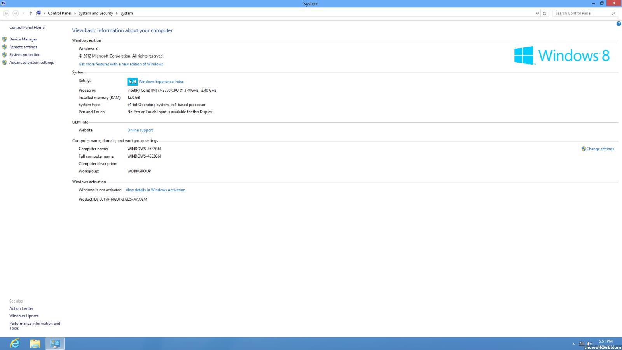The width and height of the screenshot is (622, 350).
Task: Click the volume speaker tray icon
Action: [589, 343]
